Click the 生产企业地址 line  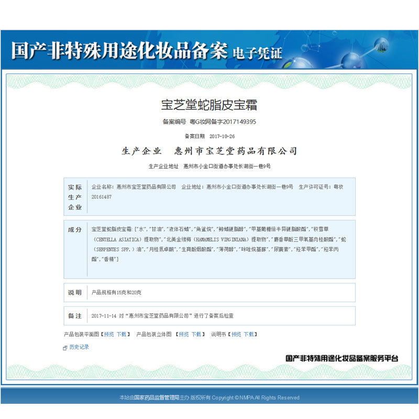pos(210,166)
